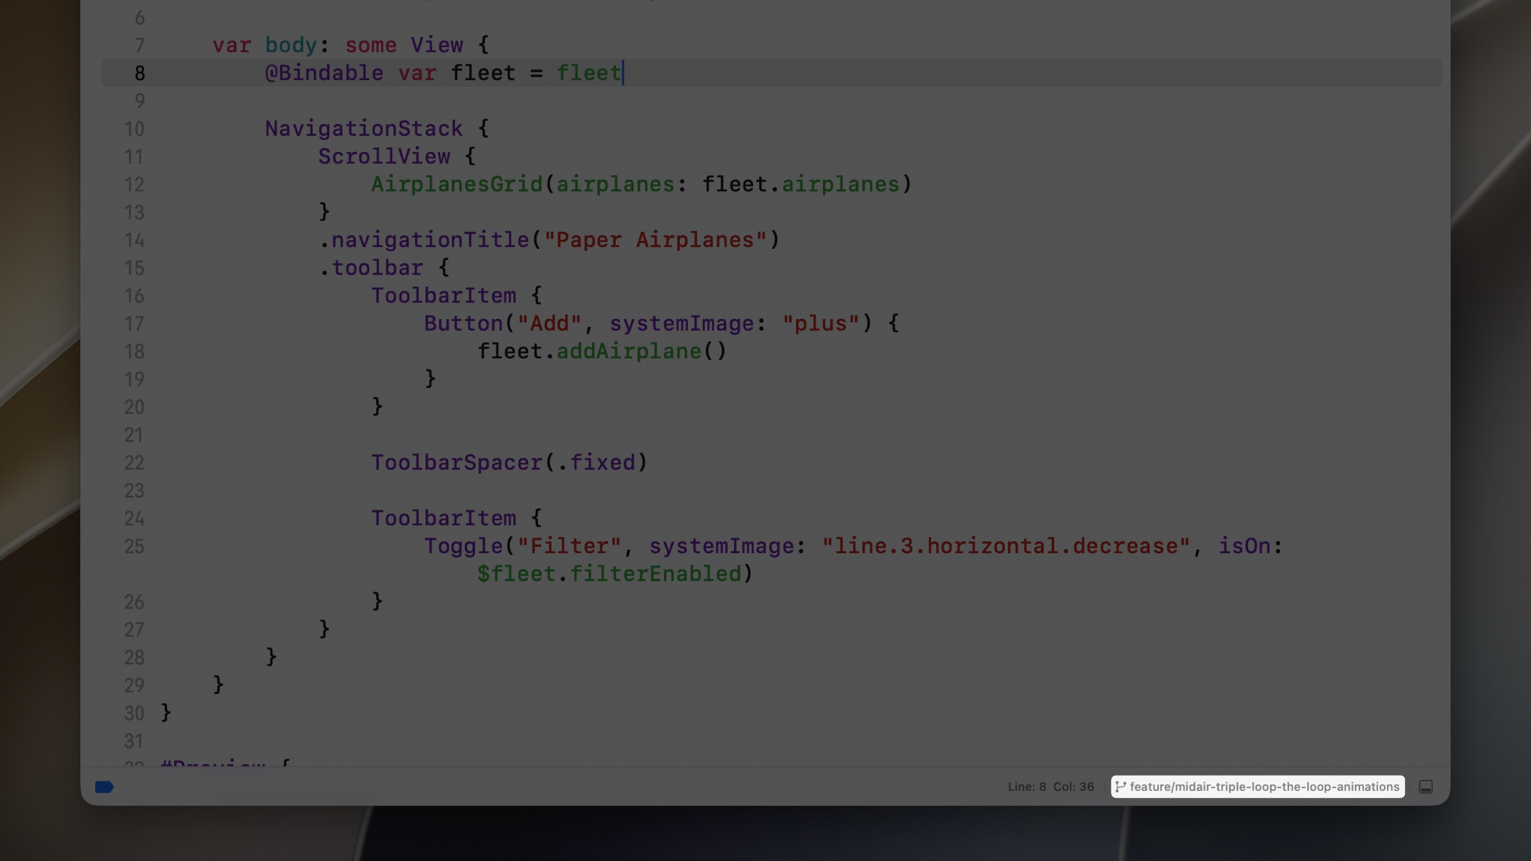The width and height of the screenshot is (1531, 861).
Task: Toggle the debug area panel icon
Action: click(1426, 787)
